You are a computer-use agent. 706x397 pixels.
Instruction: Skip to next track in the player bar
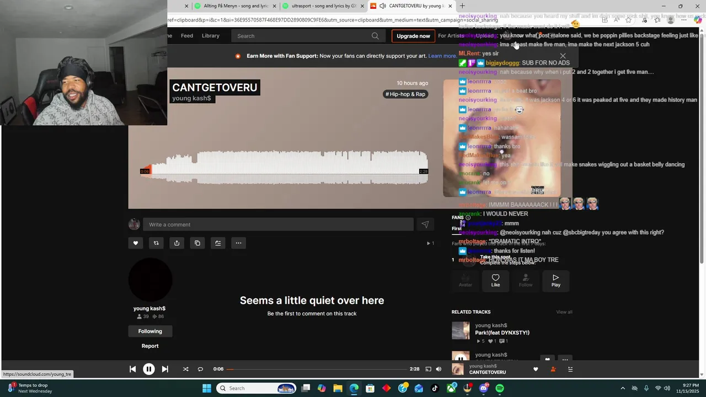click(165, 369)
